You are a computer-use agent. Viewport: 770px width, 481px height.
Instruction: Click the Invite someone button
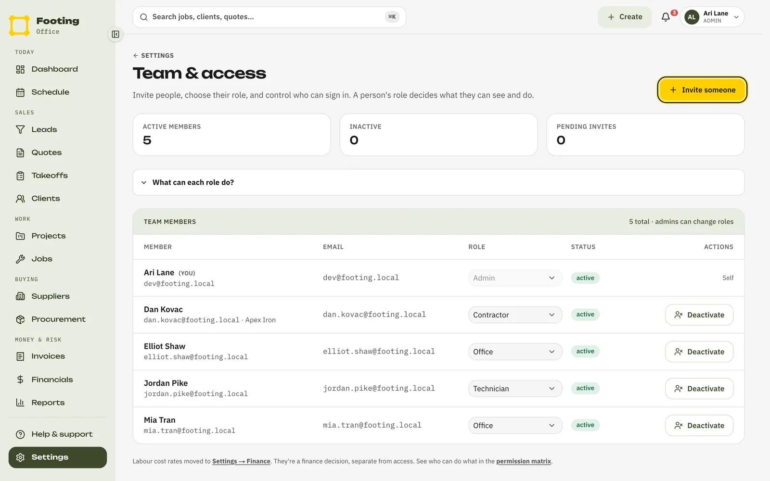[702, 90]
